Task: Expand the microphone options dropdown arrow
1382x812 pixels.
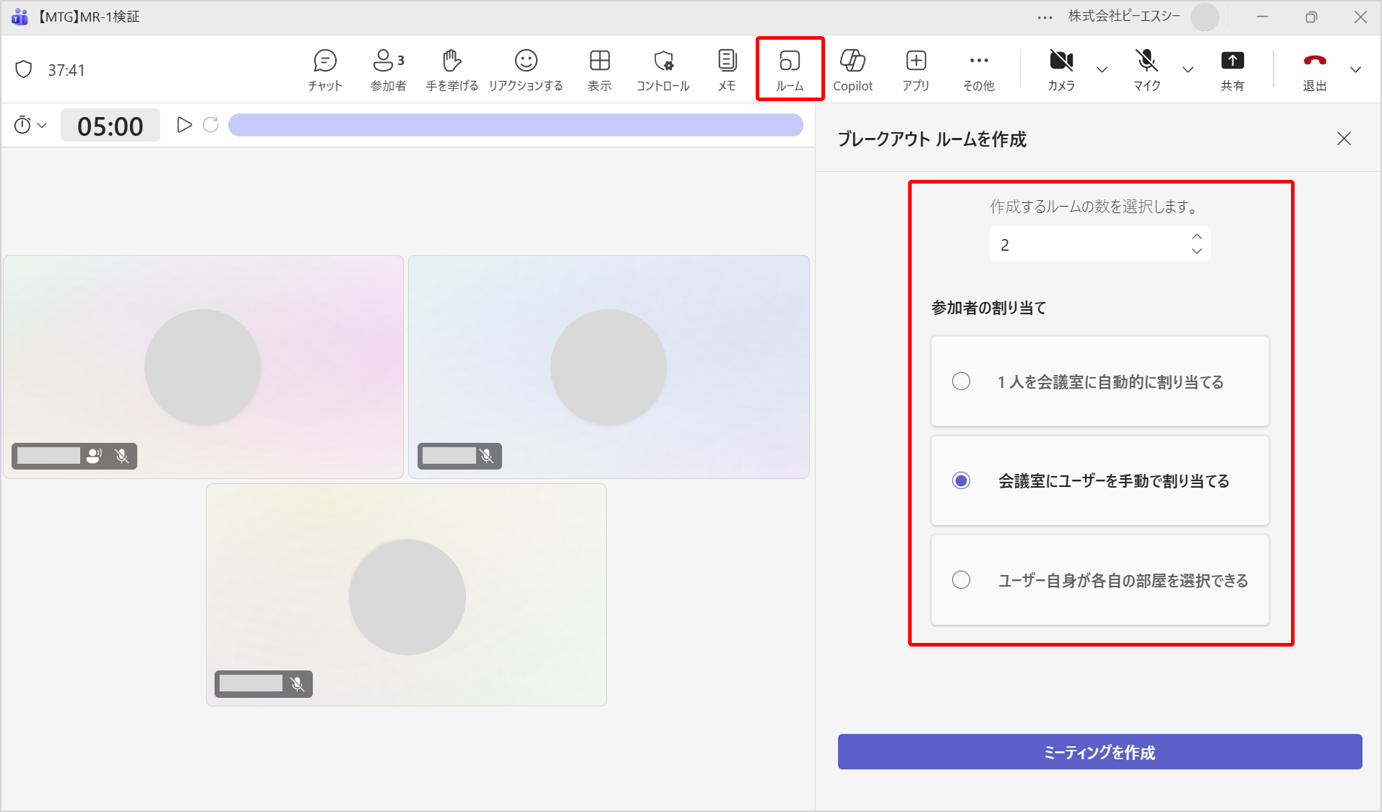Action: 1188,70
